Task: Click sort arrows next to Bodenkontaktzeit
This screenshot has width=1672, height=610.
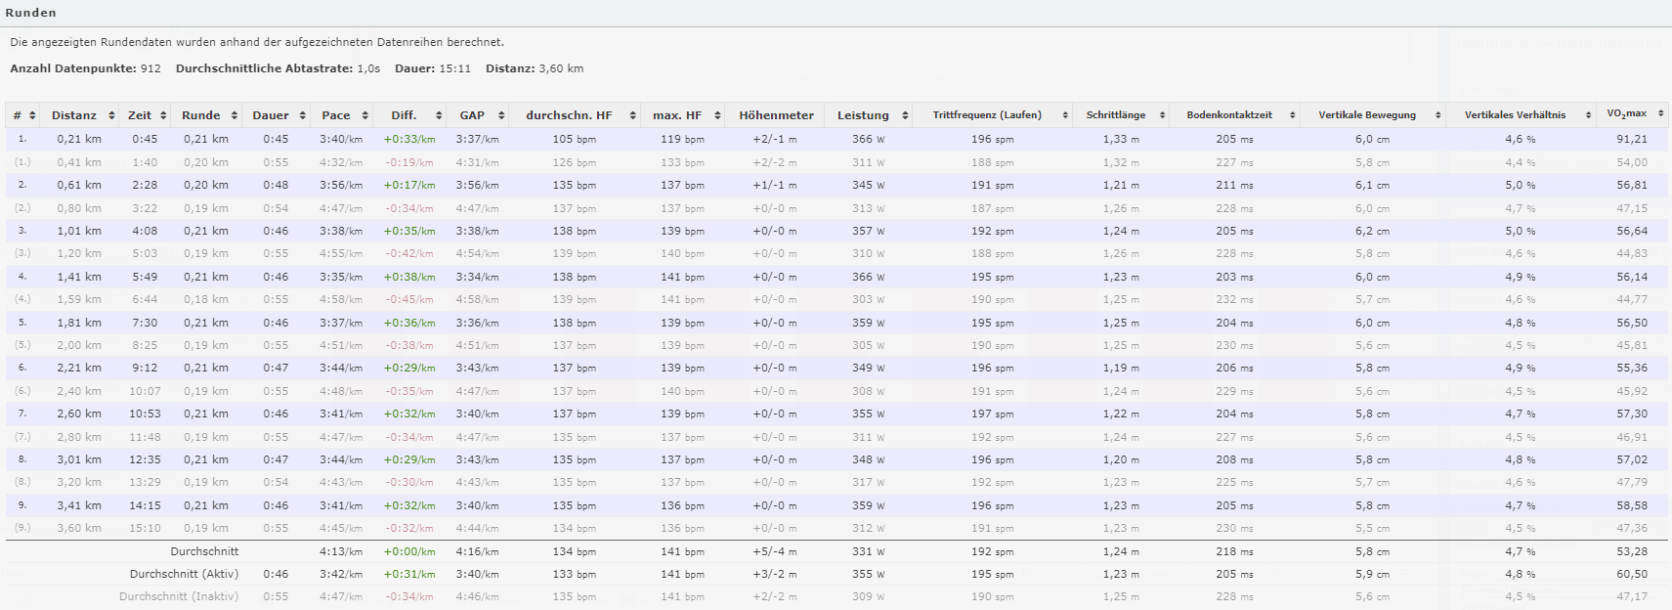Action: [x=1292, y=115]
